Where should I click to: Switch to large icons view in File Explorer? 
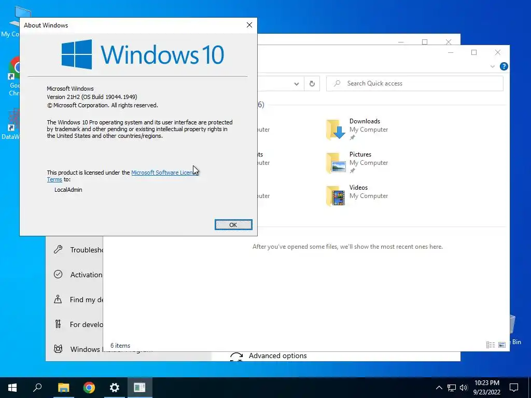502,345
